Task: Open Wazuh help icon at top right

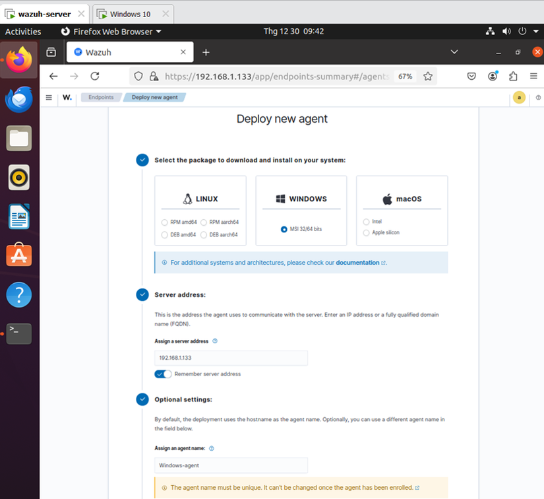Action: click(538, 98)
